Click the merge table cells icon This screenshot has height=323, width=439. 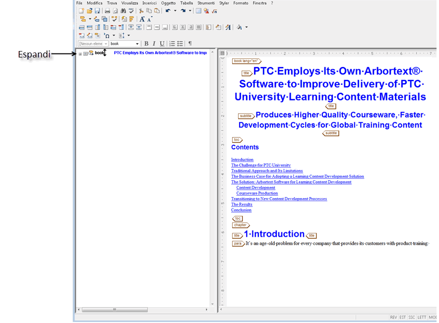tap(131, 27)
